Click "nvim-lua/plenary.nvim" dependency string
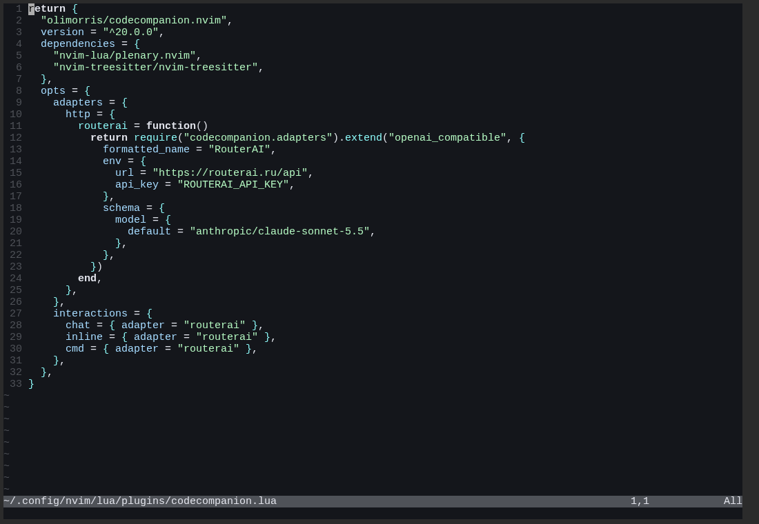Screen dimensions: 759x524 (124, 55)
